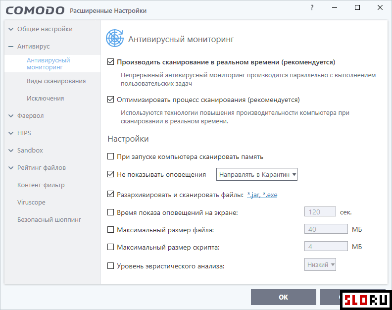This screenshot has height=310, width=392.
Task: Open the 'Направлять в Карантин' dropdown
Action: 257,174
